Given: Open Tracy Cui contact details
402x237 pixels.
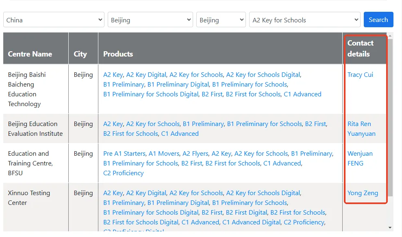Looking at the screenshot, I should point(360,75).
